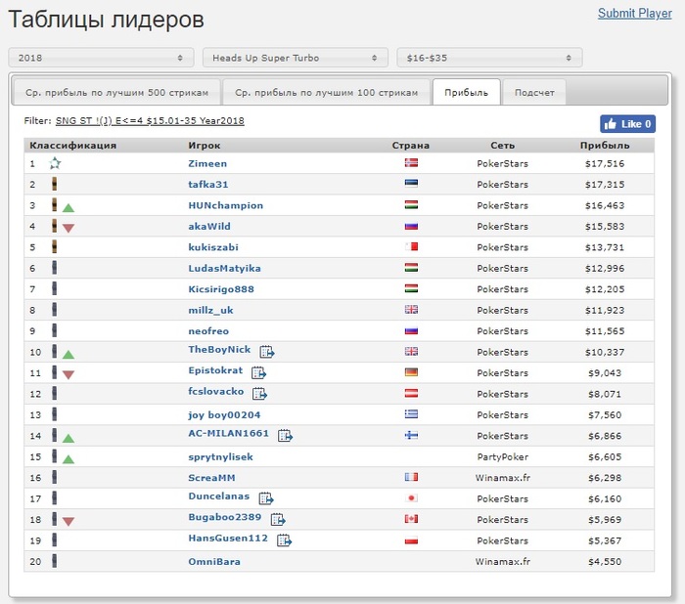Screen dimensions: 685x604
Task: Select the Прибыль tab
Action: (x=466, y=93)
